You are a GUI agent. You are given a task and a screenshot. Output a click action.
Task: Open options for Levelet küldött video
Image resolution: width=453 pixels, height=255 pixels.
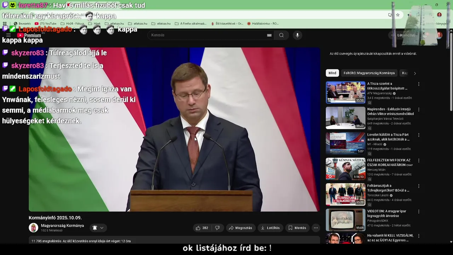tap(419, 135)
